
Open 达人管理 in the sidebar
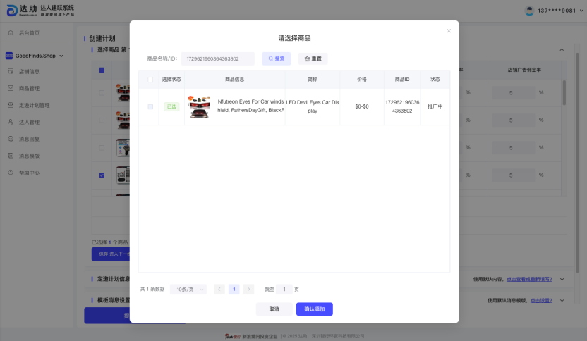click(x=29, y=122)
